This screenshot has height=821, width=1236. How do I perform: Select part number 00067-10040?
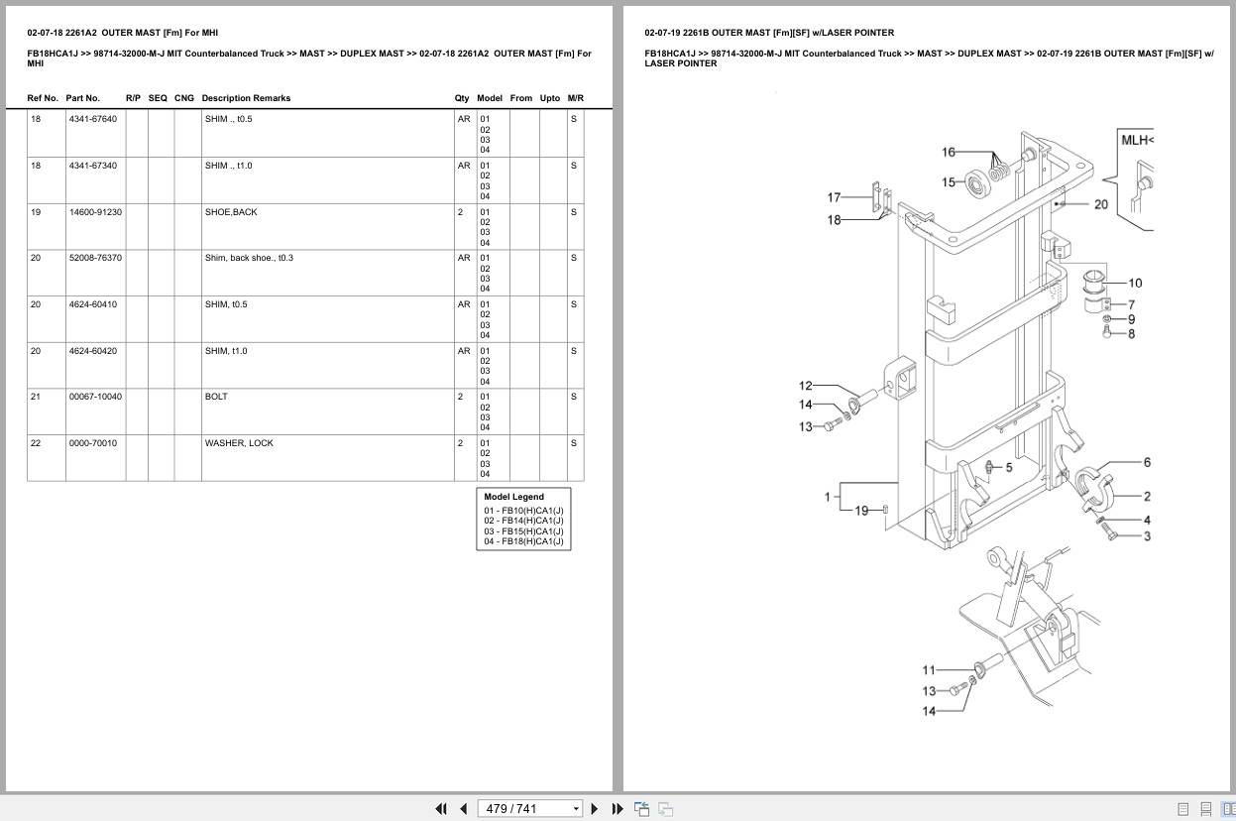(95, 397)
